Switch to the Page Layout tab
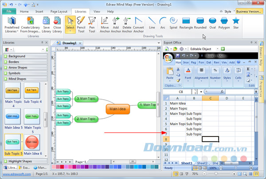The height and width of the screenshot is (179, 266). 59,12
